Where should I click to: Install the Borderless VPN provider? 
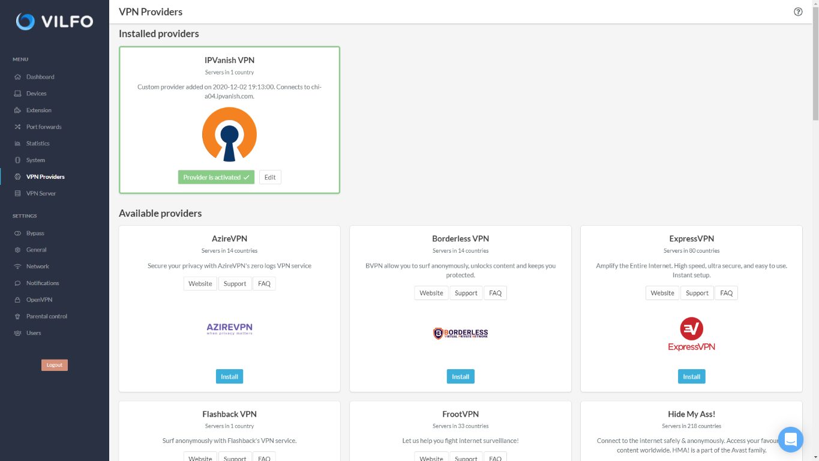pos(460,376)
